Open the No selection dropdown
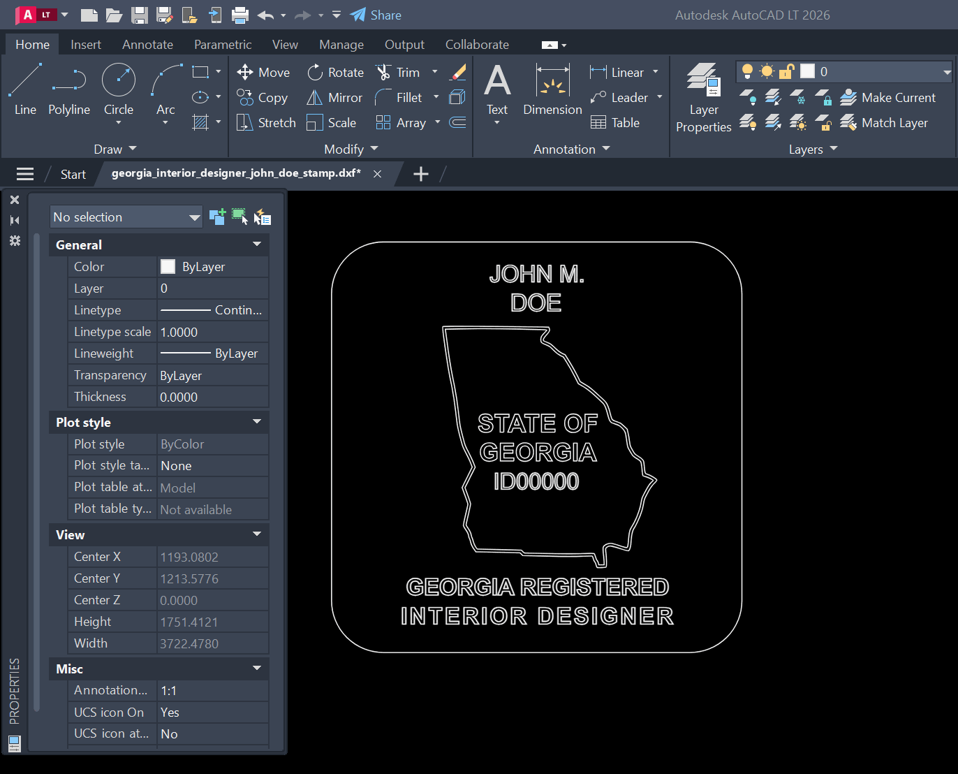This screenshot has height=774, width=958. point(126,217)
